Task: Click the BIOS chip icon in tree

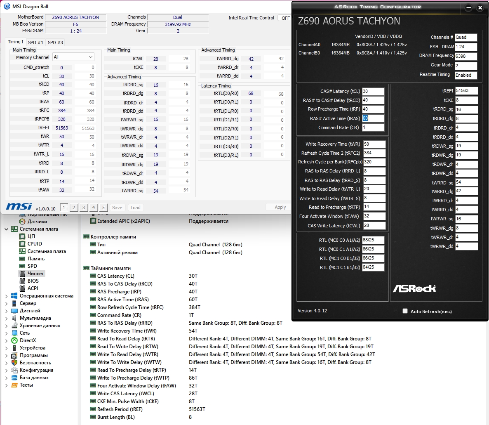Action: coord(22,281)
